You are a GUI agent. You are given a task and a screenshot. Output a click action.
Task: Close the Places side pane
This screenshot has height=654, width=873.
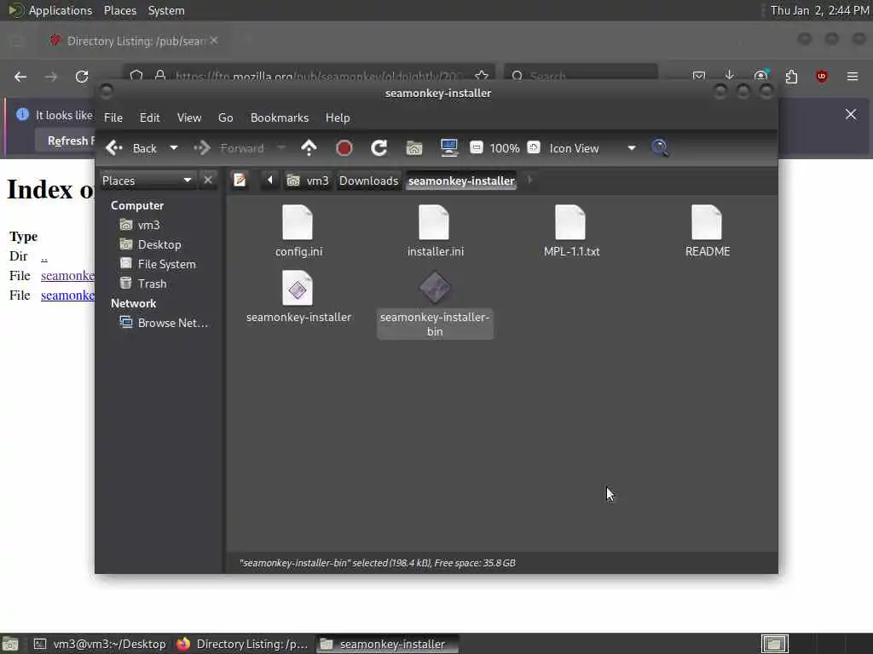point(208,181)
